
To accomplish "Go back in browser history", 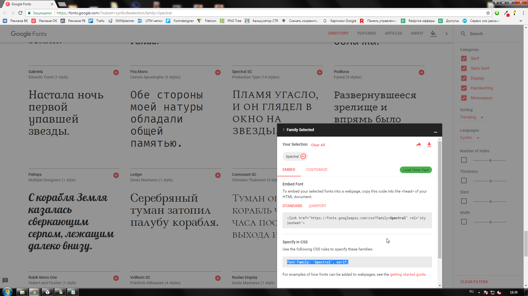I will (5, 13).
